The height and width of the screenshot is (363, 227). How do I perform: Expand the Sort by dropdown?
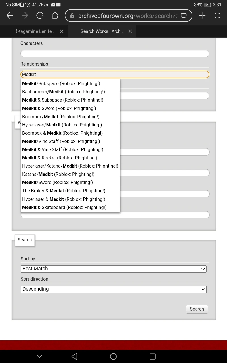(113, 269)
